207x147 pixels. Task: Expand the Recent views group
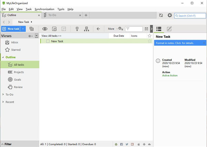pyautogui.click(x=3, y=102)
